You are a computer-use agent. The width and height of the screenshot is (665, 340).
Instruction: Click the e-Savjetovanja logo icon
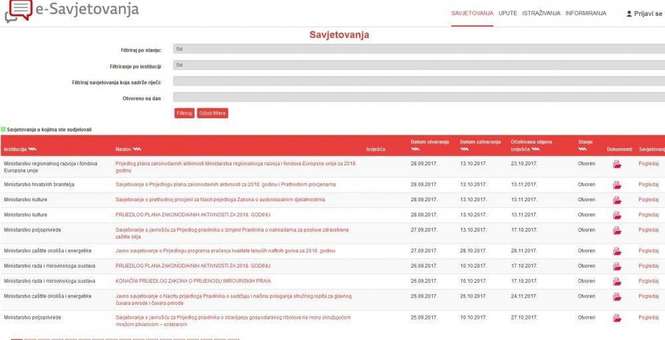coord(19,10)
